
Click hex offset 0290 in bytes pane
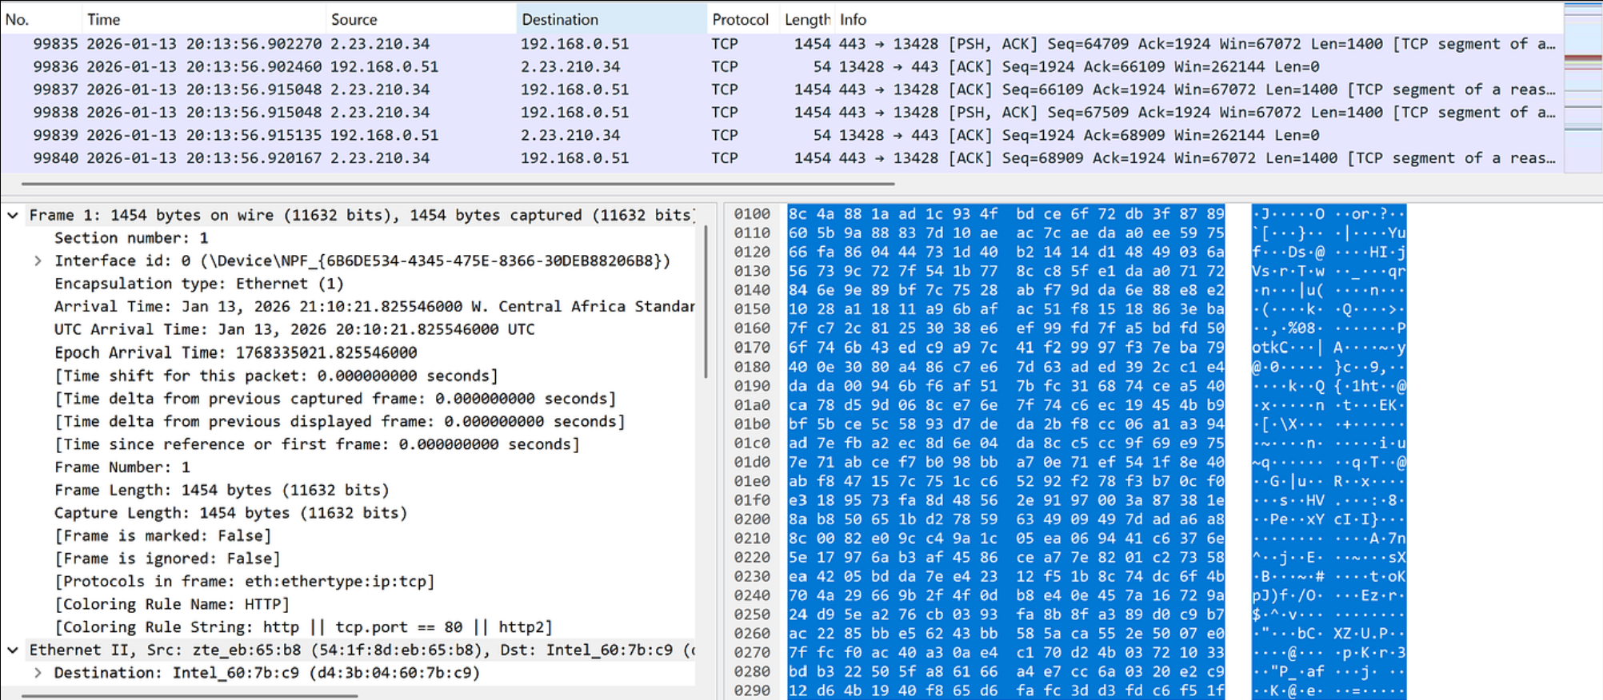point(752,690)
